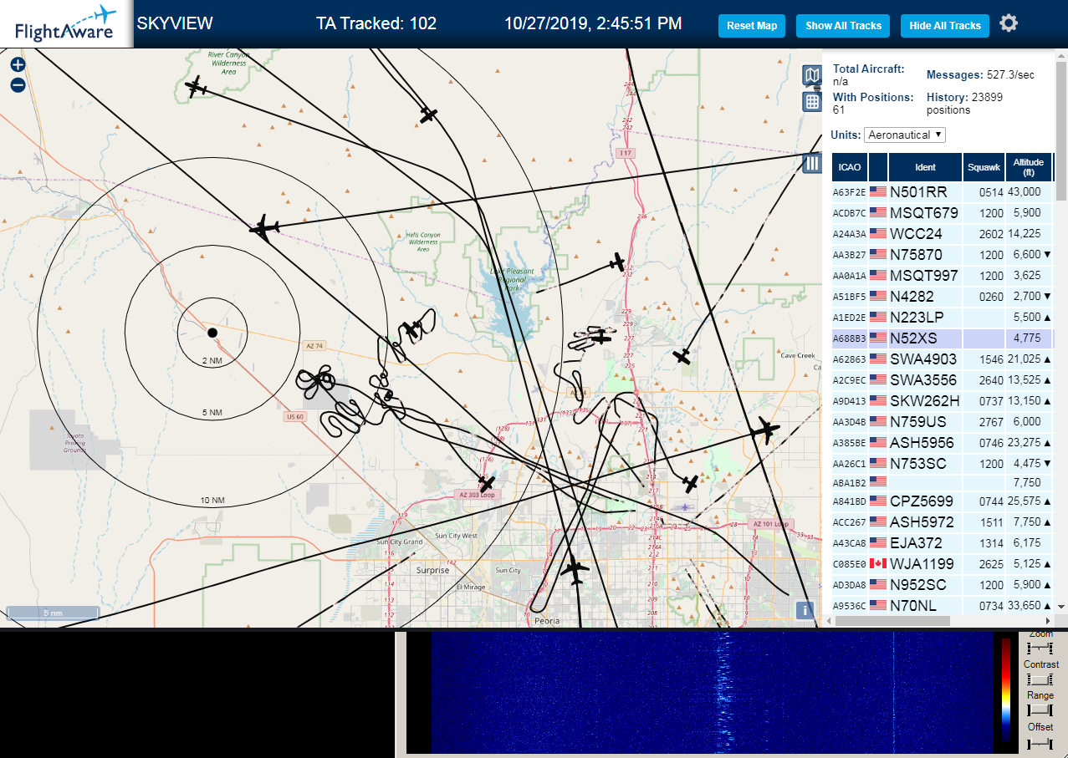Select the N759US aircraft row

tap(943, 421)
